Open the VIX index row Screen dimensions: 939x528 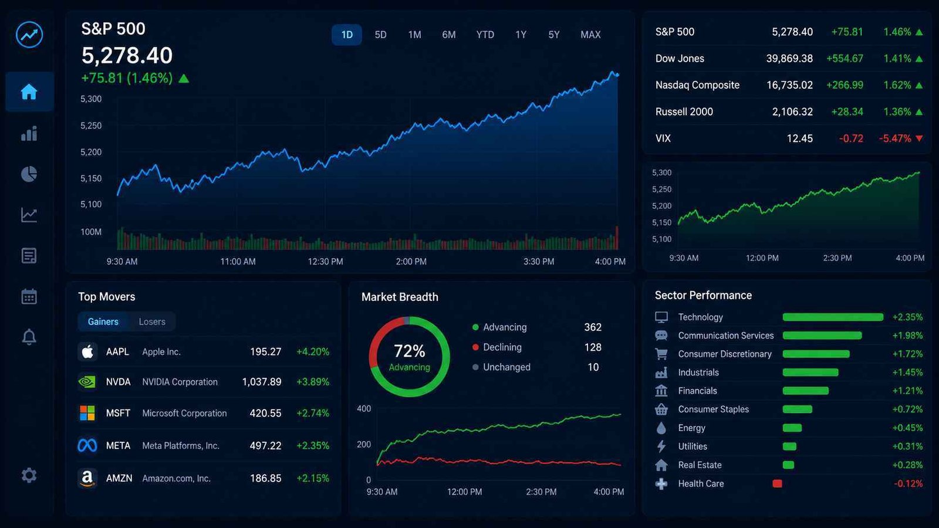pos(789,138)
